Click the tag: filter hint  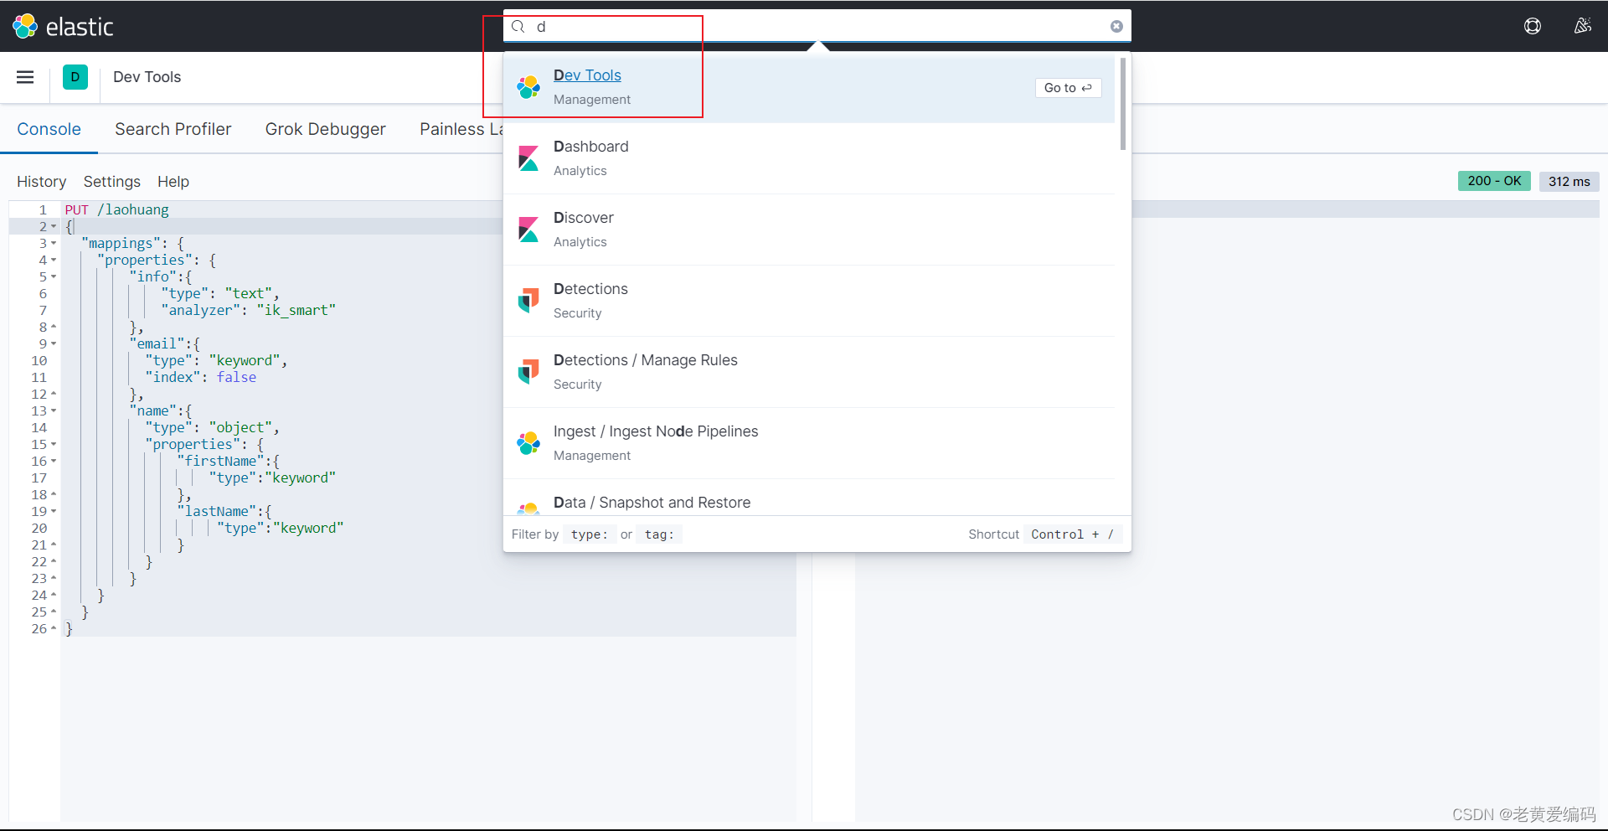tap(659, 534)
